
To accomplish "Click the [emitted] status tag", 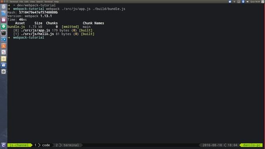I will [70, 26].
